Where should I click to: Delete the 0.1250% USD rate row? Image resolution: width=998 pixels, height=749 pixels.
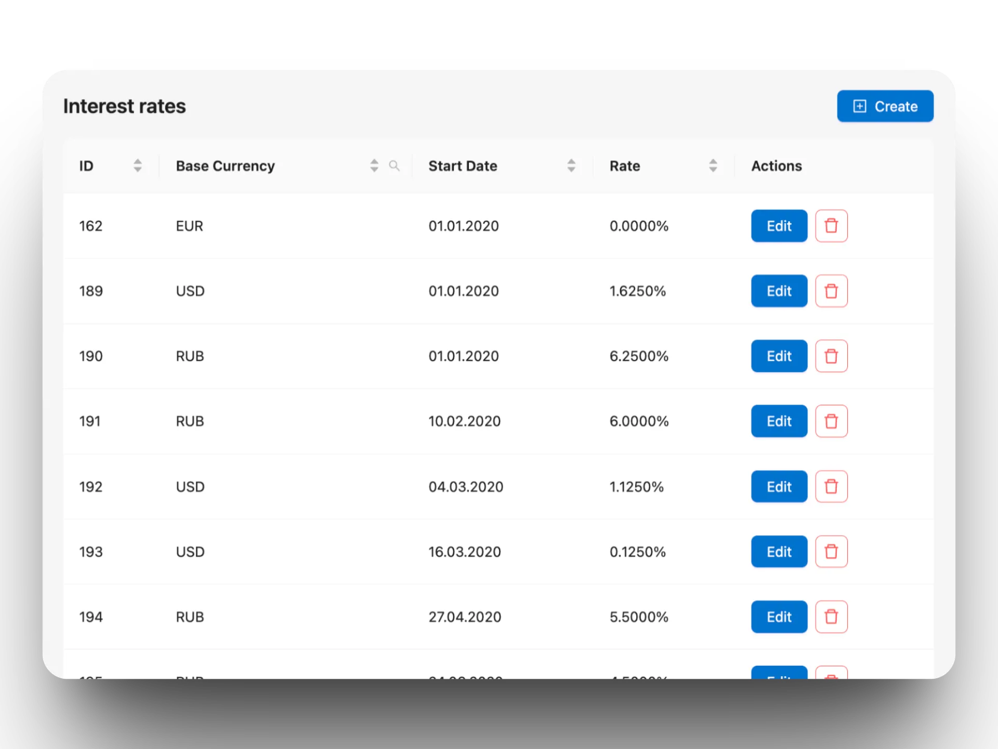pos(831,551)
